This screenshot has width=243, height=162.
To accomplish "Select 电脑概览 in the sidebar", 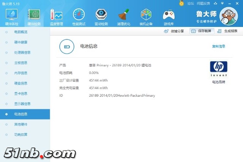I will click(21, 32).
